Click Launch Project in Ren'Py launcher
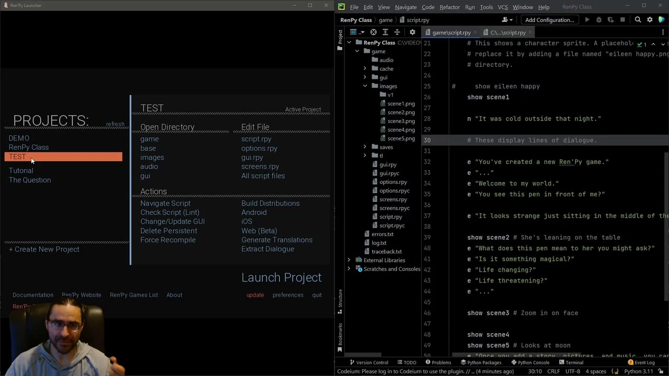669x376 pixels. pyautogui.click(x=281, y=277)
